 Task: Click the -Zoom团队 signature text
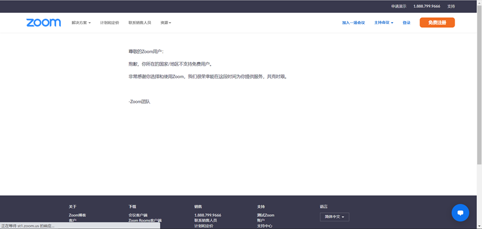139,102
